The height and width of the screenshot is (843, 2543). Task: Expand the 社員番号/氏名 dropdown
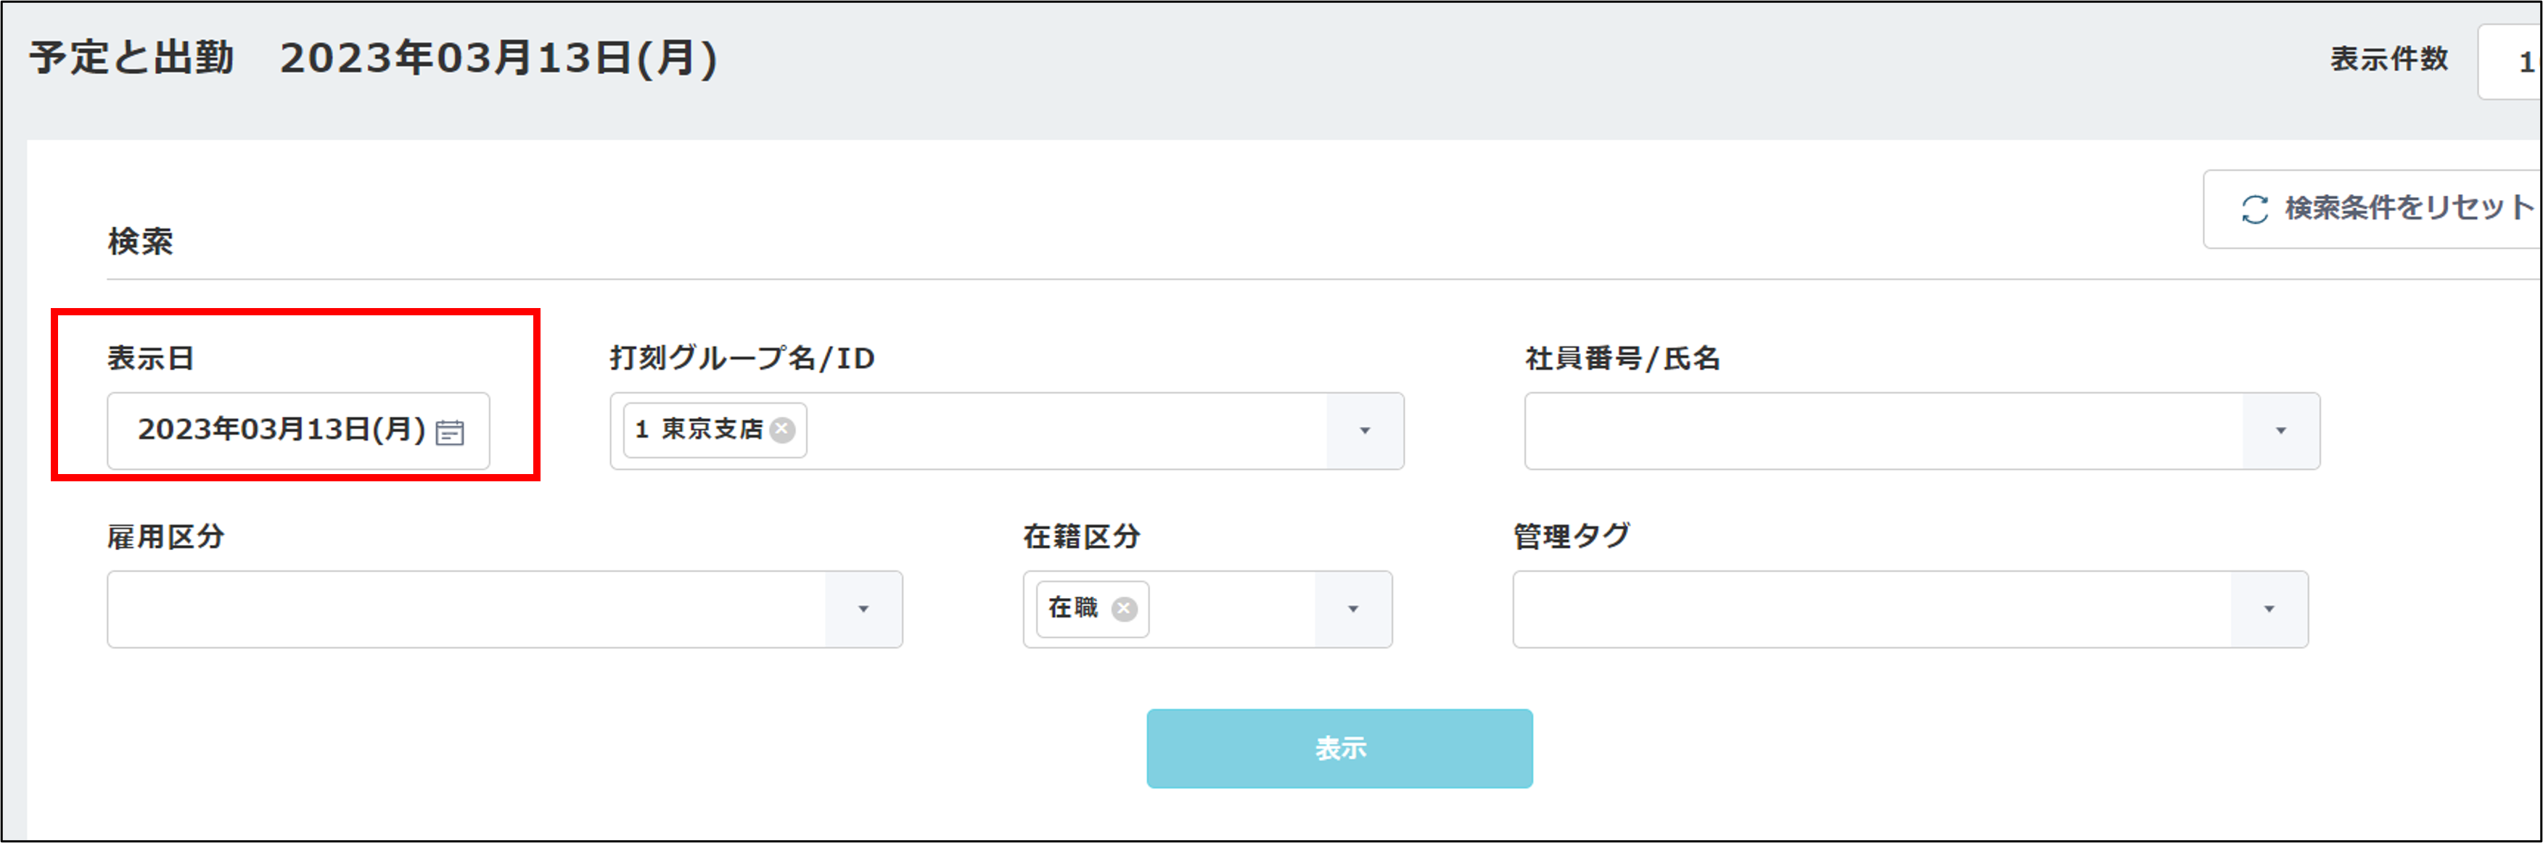click(2280, 431)
